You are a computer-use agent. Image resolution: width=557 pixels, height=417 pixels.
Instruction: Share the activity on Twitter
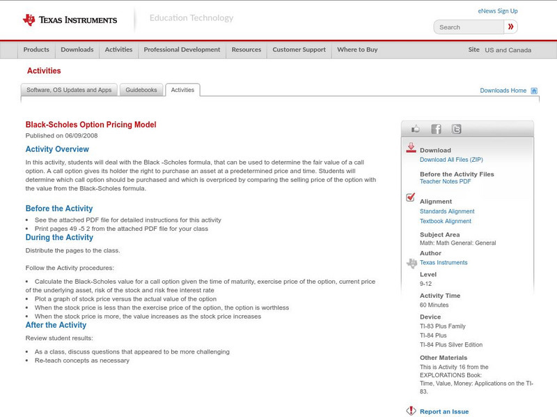(457, 128)
